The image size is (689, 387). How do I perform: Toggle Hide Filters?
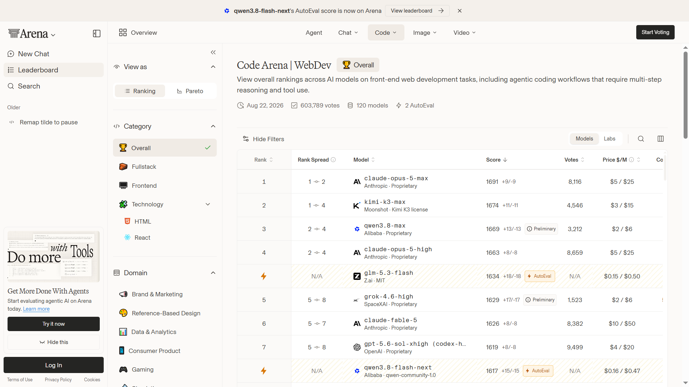tap(263, 139)
